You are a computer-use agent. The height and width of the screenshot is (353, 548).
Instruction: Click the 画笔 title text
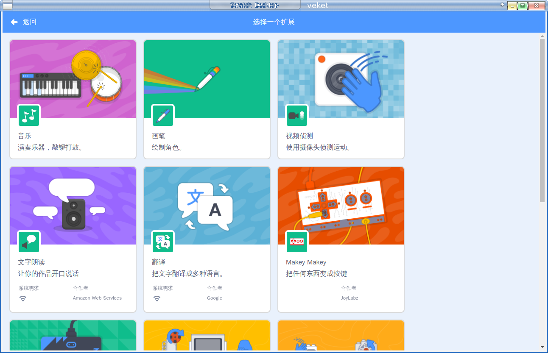coord(159,136)
